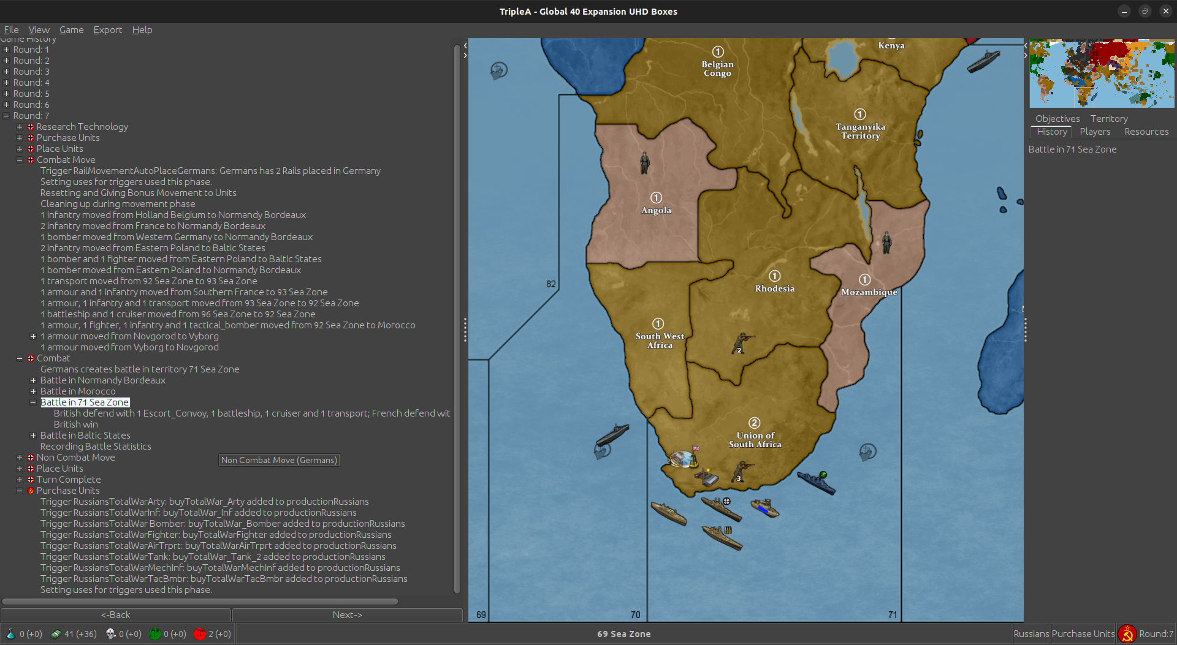Screen dimensions: 1177x645
Task: Click convoy ship marker east of South Africa
Action: pyautogui.click(x=867, y=452)
